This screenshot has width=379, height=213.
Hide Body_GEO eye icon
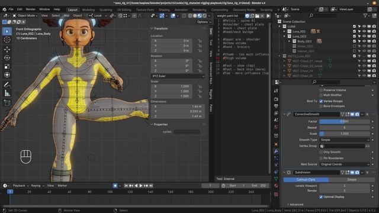[x=364, y=41]
